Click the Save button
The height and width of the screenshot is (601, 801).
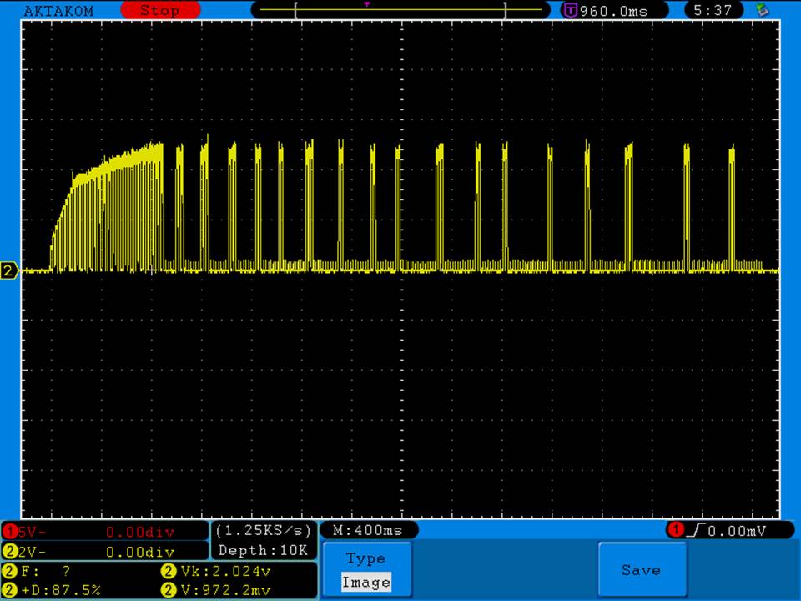[x=641, y=570]
